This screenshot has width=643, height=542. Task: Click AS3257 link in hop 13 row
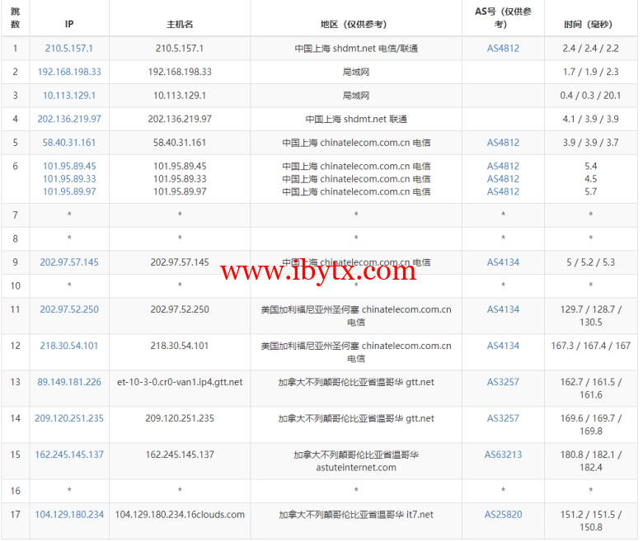coord(503,382)
